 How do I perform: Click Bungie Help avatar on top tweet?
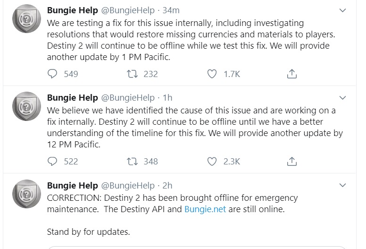click(x=26, y=18)
